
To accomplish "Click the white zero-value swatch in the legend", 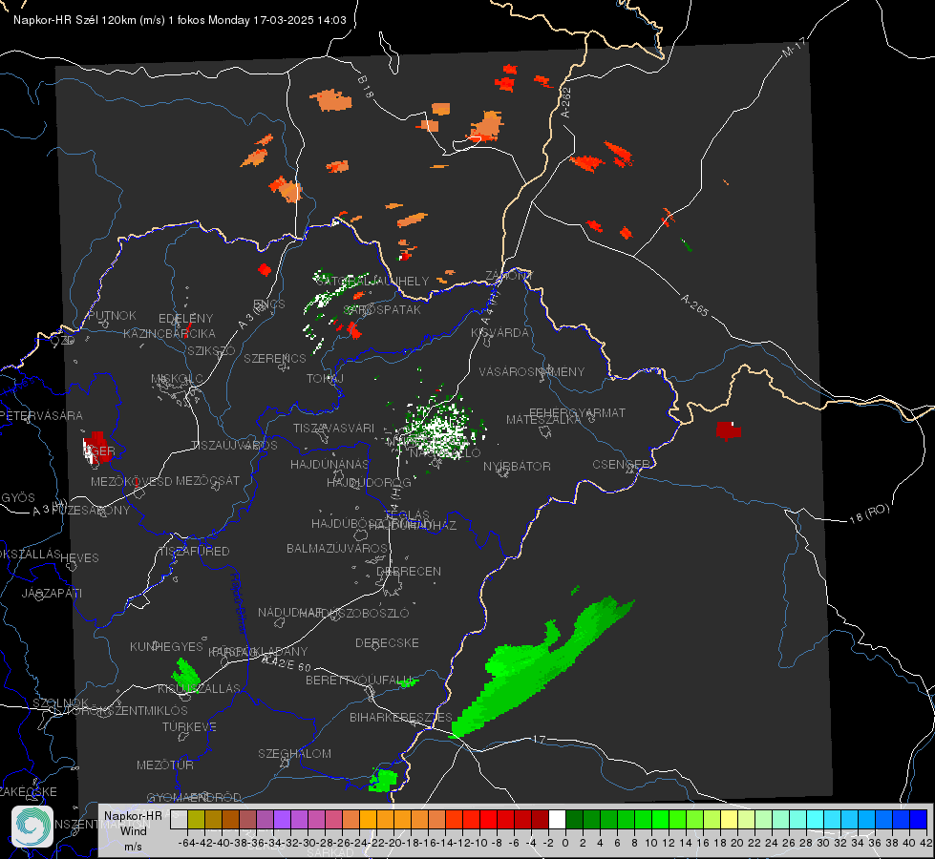I will (557, 819).
